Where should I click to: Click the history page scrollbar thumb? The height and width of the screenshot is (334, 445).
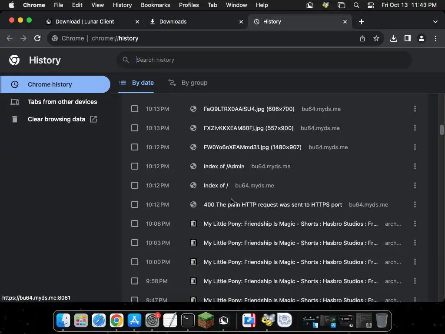coord(442,130)
